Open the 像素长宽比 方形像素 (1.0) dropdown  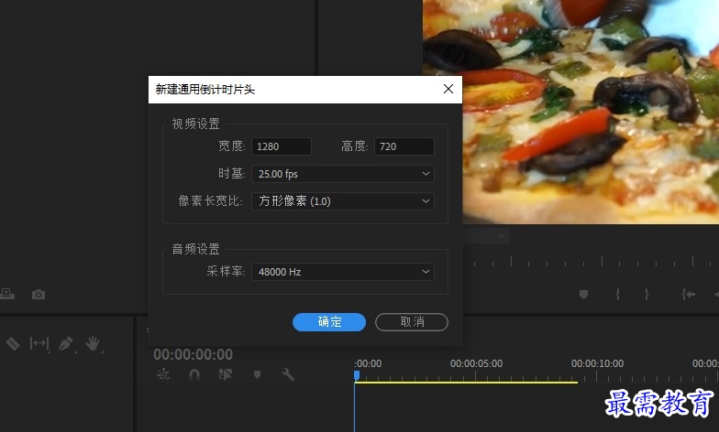pos(343,201)
